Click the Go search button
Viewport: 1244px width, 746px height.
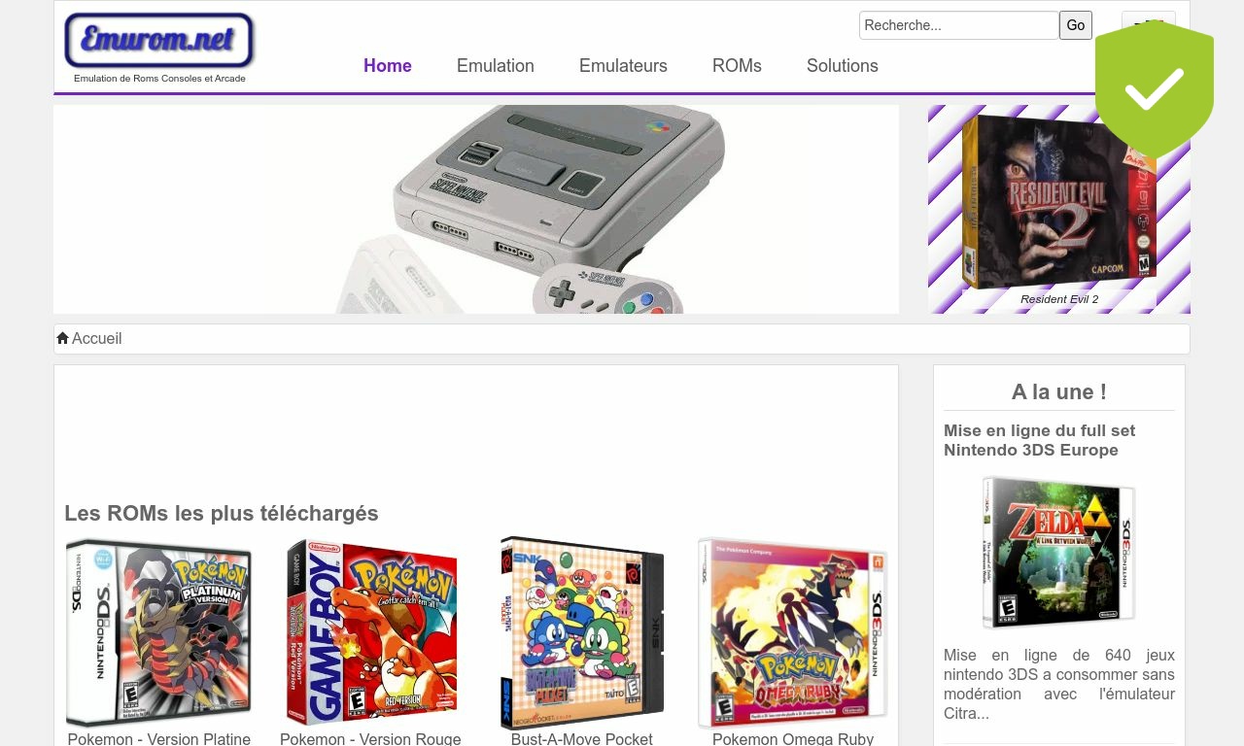[1076, 25]
